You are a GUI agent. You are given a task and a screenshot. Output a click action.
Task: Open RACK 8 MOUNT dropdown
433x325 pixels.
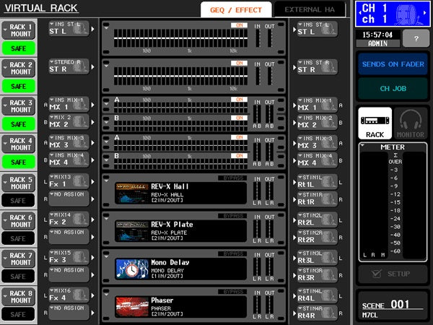[x=19, y=297]
